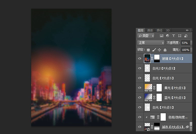Viewport: 196px width, 134px height.
Task: Filter layers by adjustment layer type
Action: (x=168, y=36)
